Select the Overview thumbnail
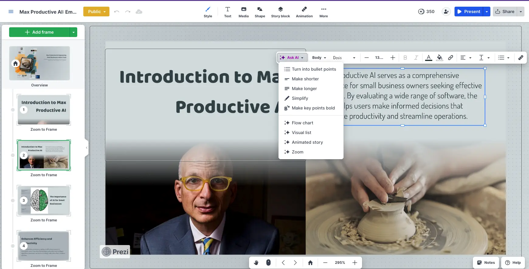The width and height of the screenshot is (529, 269). tap(40, 63)
